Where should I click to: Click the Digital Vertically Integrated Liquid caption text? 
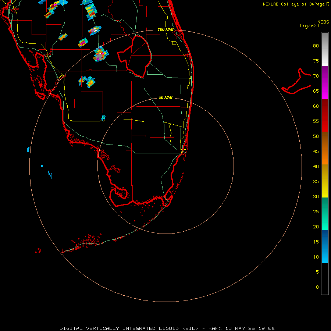pos(129,328)
